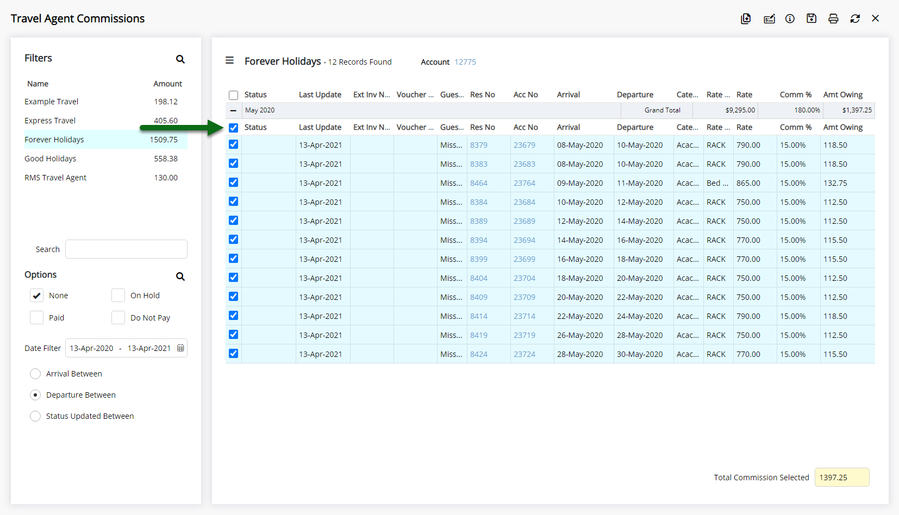The image size is (899, 515).
Task: Open reservation number 8419 link
Action: pyautogui.click(x=479, y=335)
